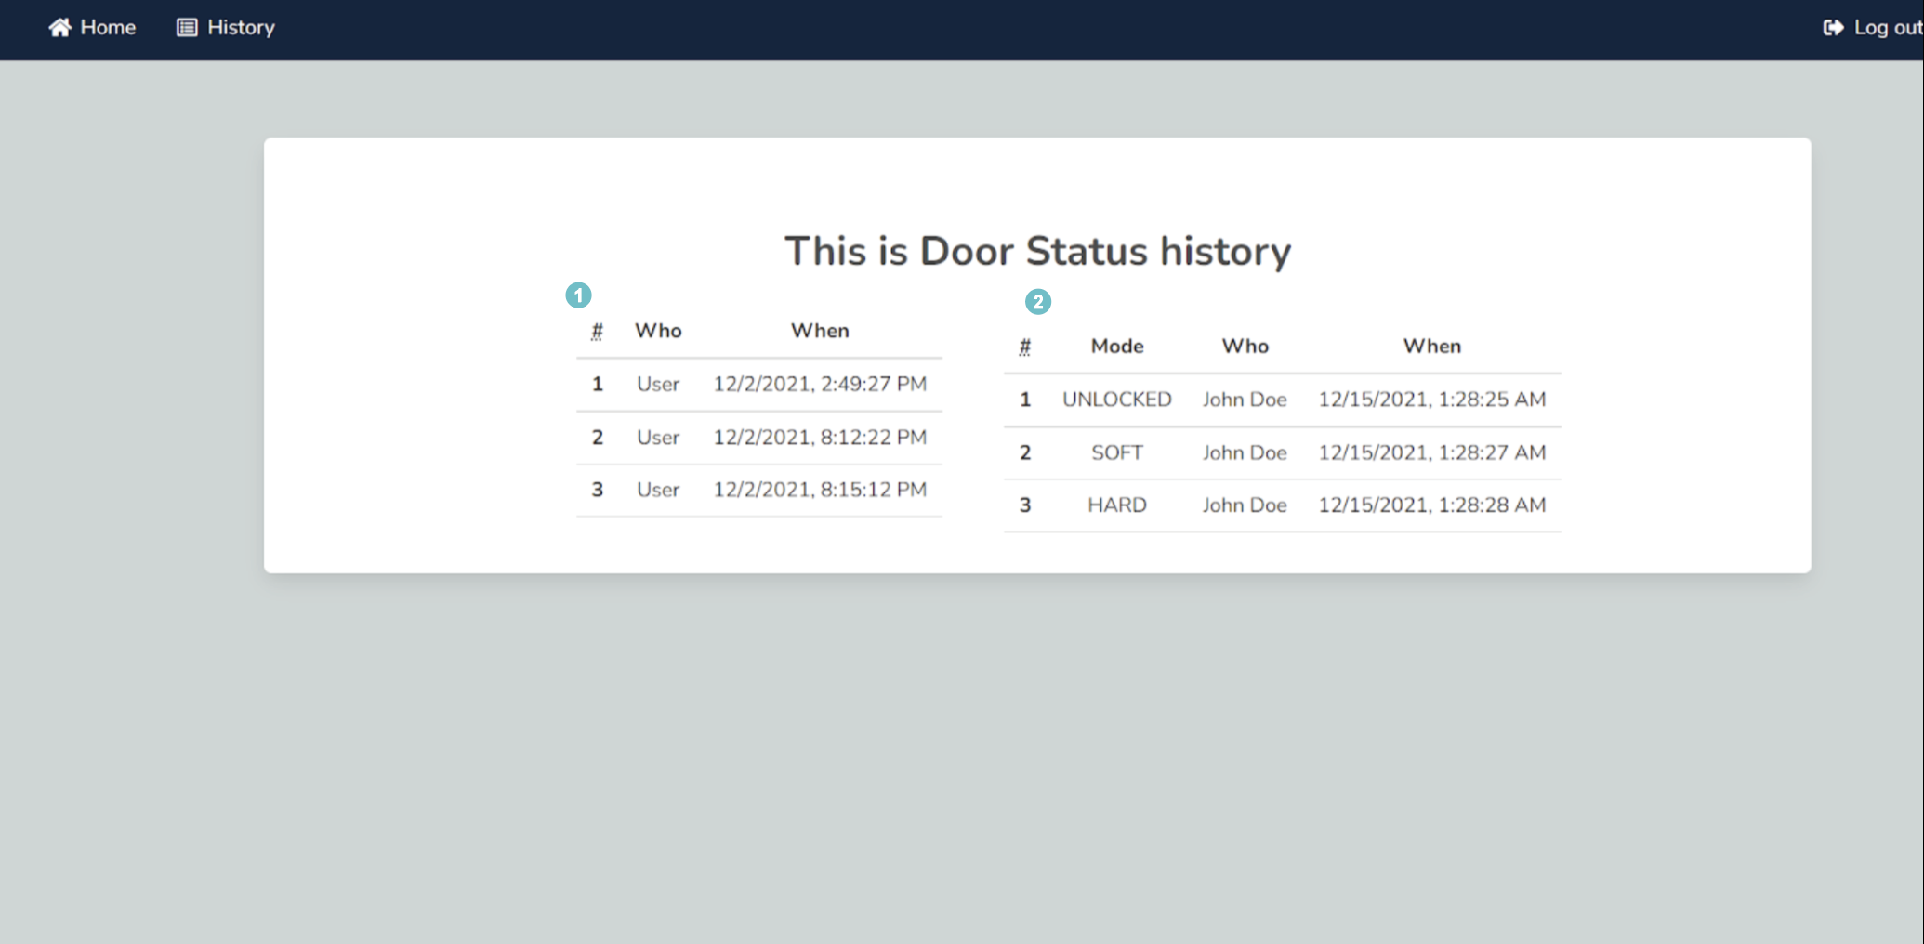1924x944 pixels.
Task: Select the 12/15/2021, 1:28:25 AM cell
Action: [1432, 400]
